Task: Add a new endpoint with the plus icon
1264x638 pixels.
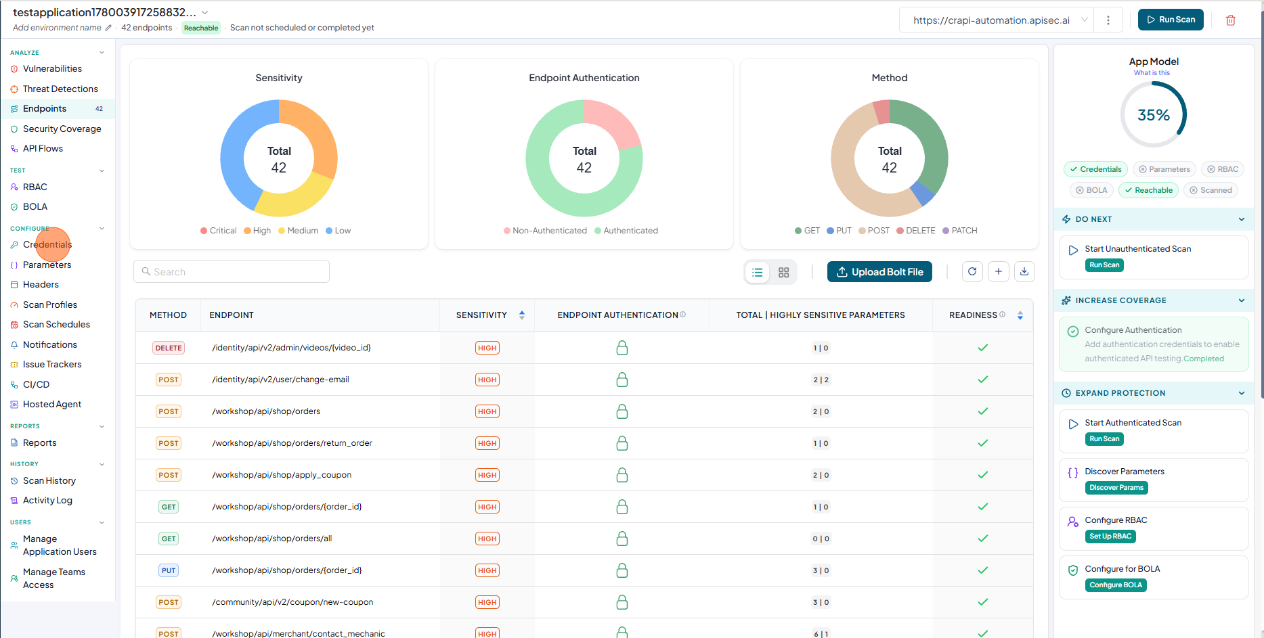Action: tap(999, 271)
